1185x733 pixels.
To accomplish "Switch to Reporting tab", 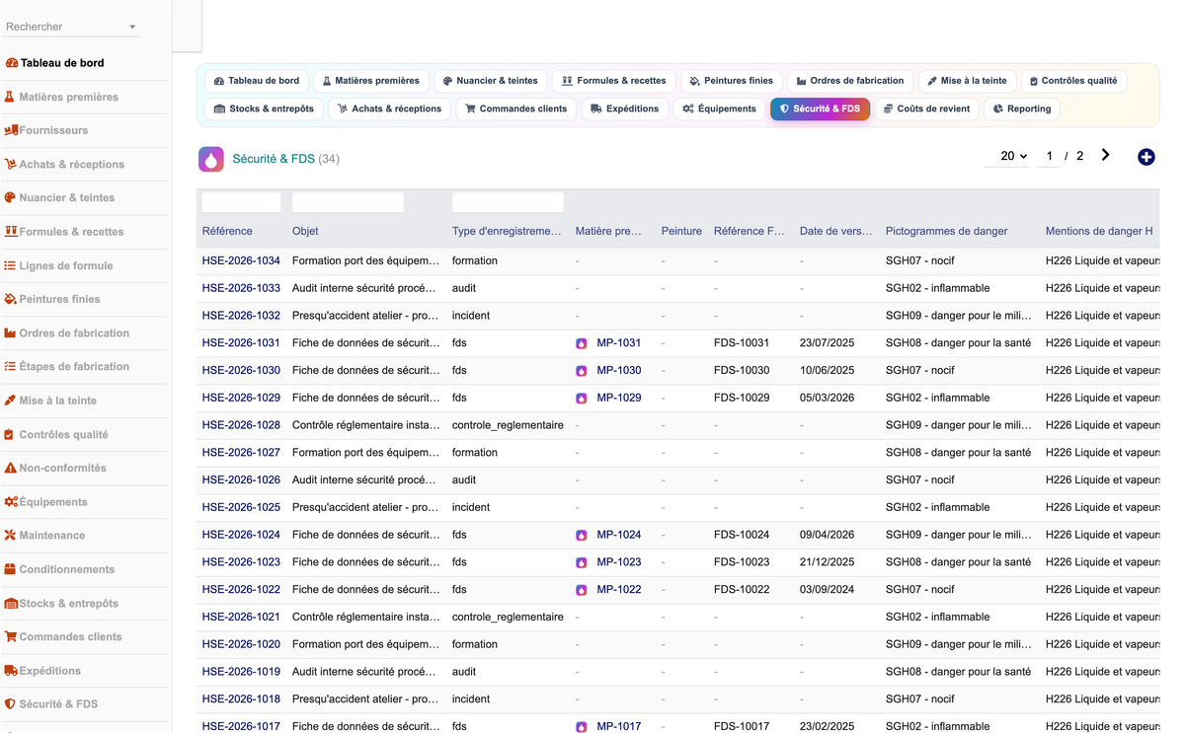I will (x=1022, y=109).
